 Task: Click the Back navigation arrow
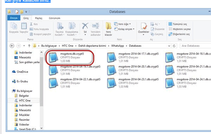coord(12,46)
